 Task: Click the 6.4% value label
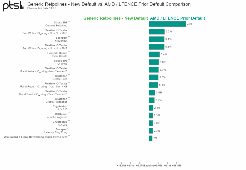click(x=164, y=54)
